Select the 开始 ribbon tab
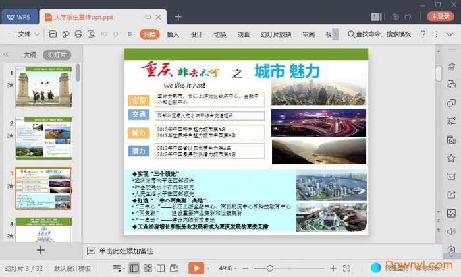461x277 pixels. tap(149, 34)
